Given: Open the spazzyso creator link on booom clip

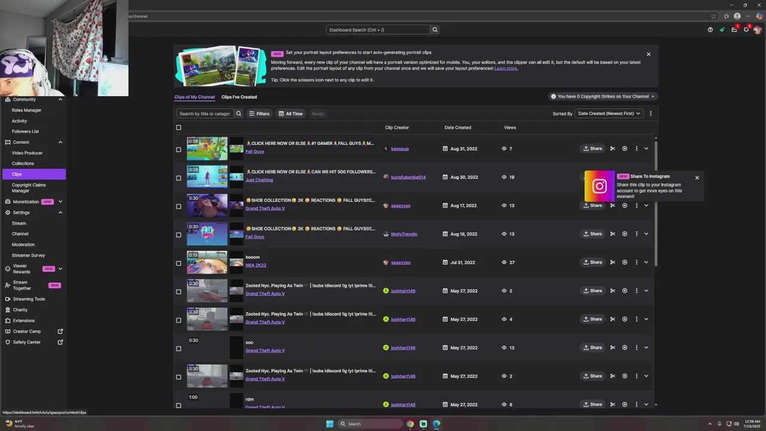Looking at the screenshot, I should [x=400, y=263].
